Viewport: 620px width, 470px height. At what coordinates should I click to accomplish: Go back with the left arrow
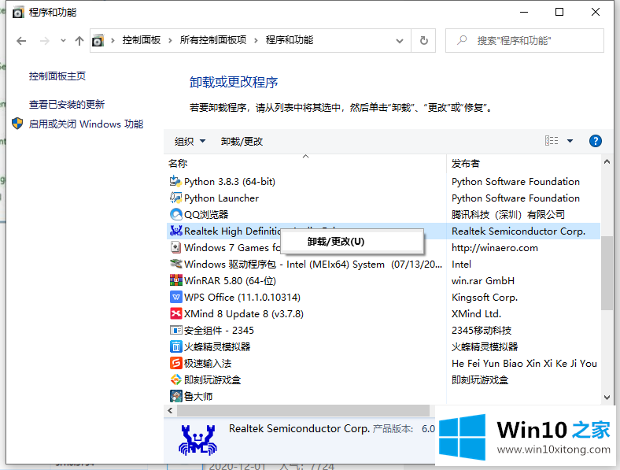[x=21, y=40]
